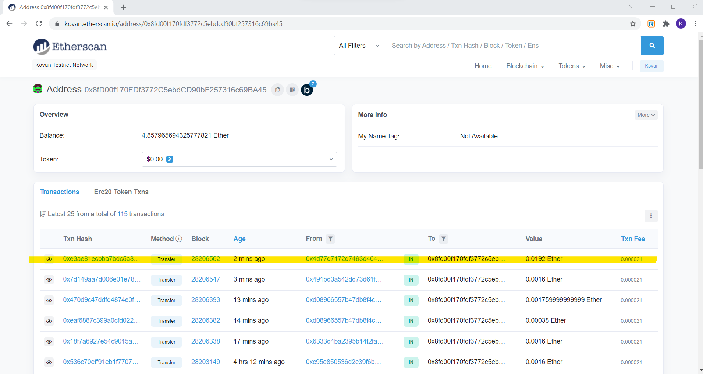703x374 pixels.
Task: Click the info icon beside Method column
Action: (179, 238)
